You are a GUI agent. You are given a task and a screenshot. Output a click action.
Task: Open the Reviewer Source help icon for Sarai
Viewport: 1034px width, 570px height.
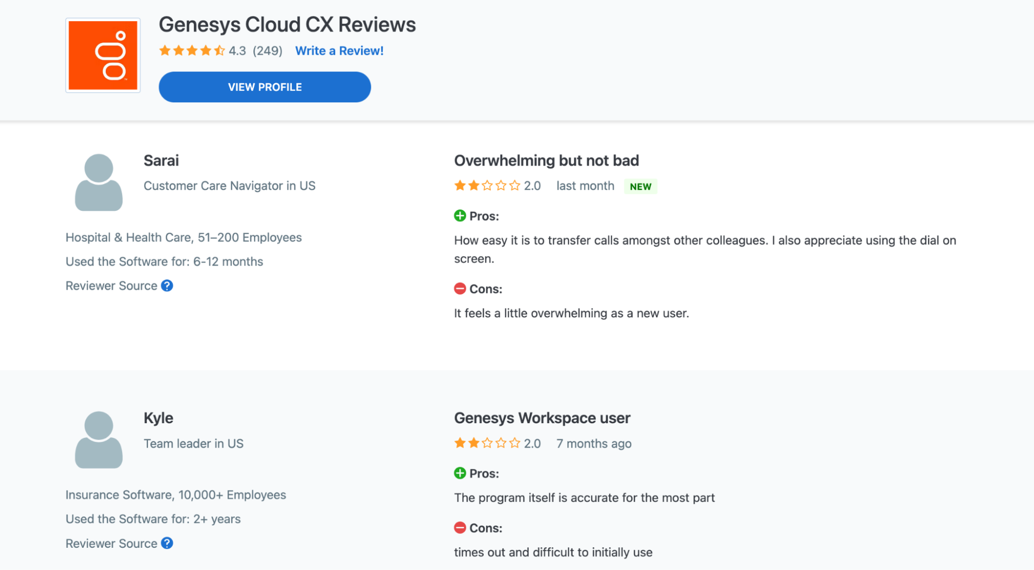pos(167,285)
